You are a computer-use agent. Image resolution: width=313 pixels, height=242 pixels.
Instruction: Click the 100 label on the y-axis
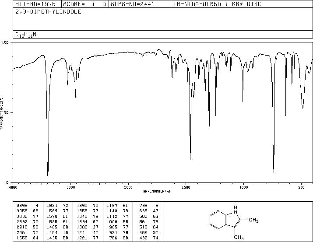5,42
